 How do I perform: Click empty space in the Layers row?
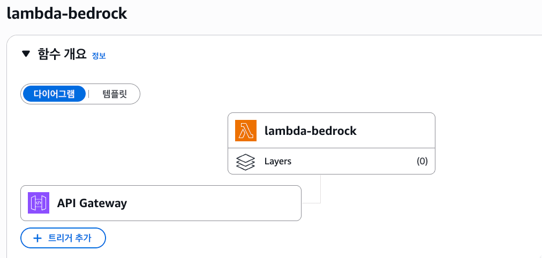coord(353,161)
